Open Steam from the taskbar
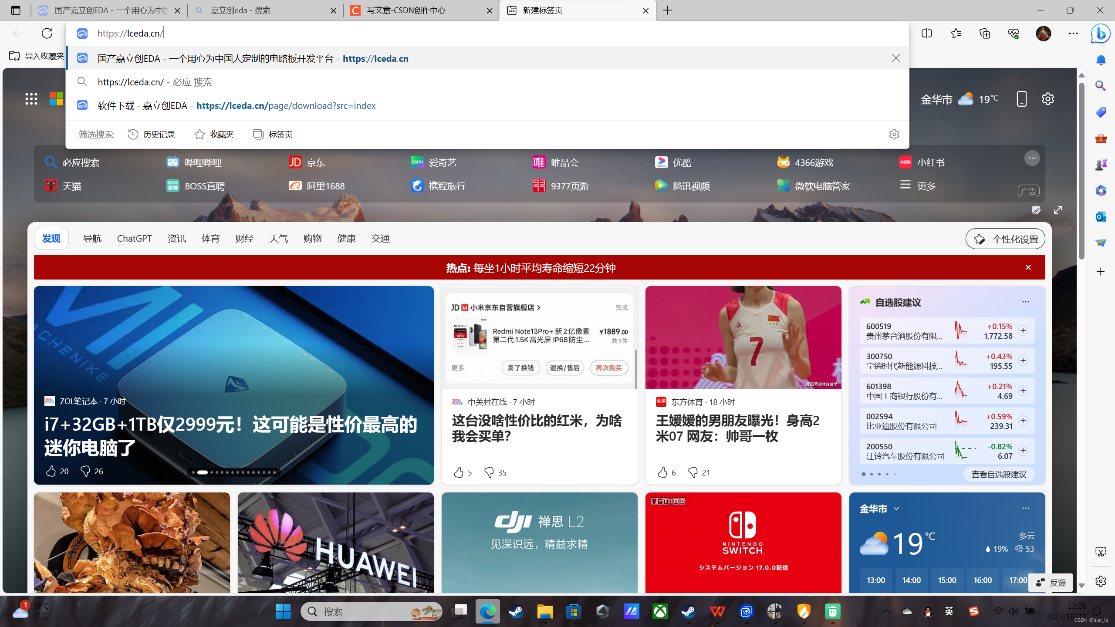Screen dimensions: 1115x627 516,612
